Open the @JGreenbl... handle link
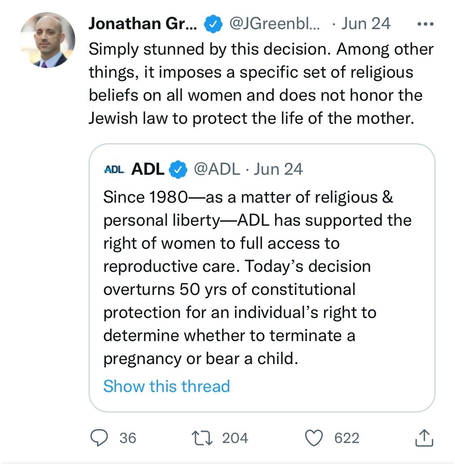455x464 pixels. pos(275,24)
